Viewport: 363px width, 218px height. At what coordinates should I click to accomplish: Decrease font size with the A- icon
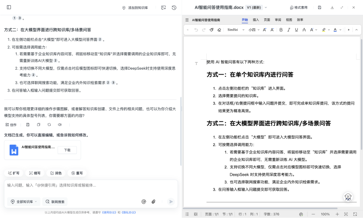(x=272, y=30)
